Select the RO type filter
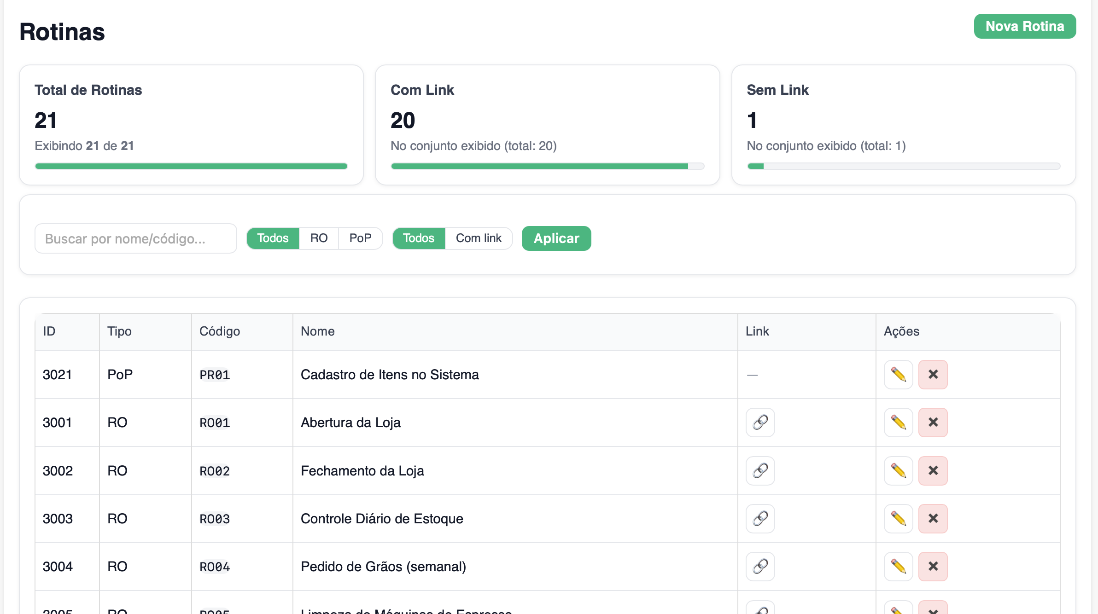This screenshot has width=1098, height=614. pyautogui.click(x=319, y=238)
